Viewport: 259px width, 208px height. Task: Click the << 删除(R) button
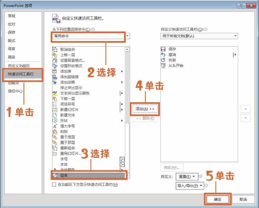[x=145, y=118]
